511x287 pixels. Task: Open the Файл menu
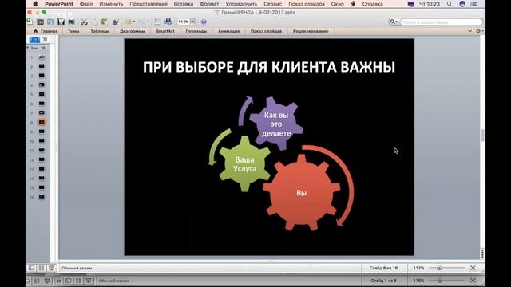point(86,4)
